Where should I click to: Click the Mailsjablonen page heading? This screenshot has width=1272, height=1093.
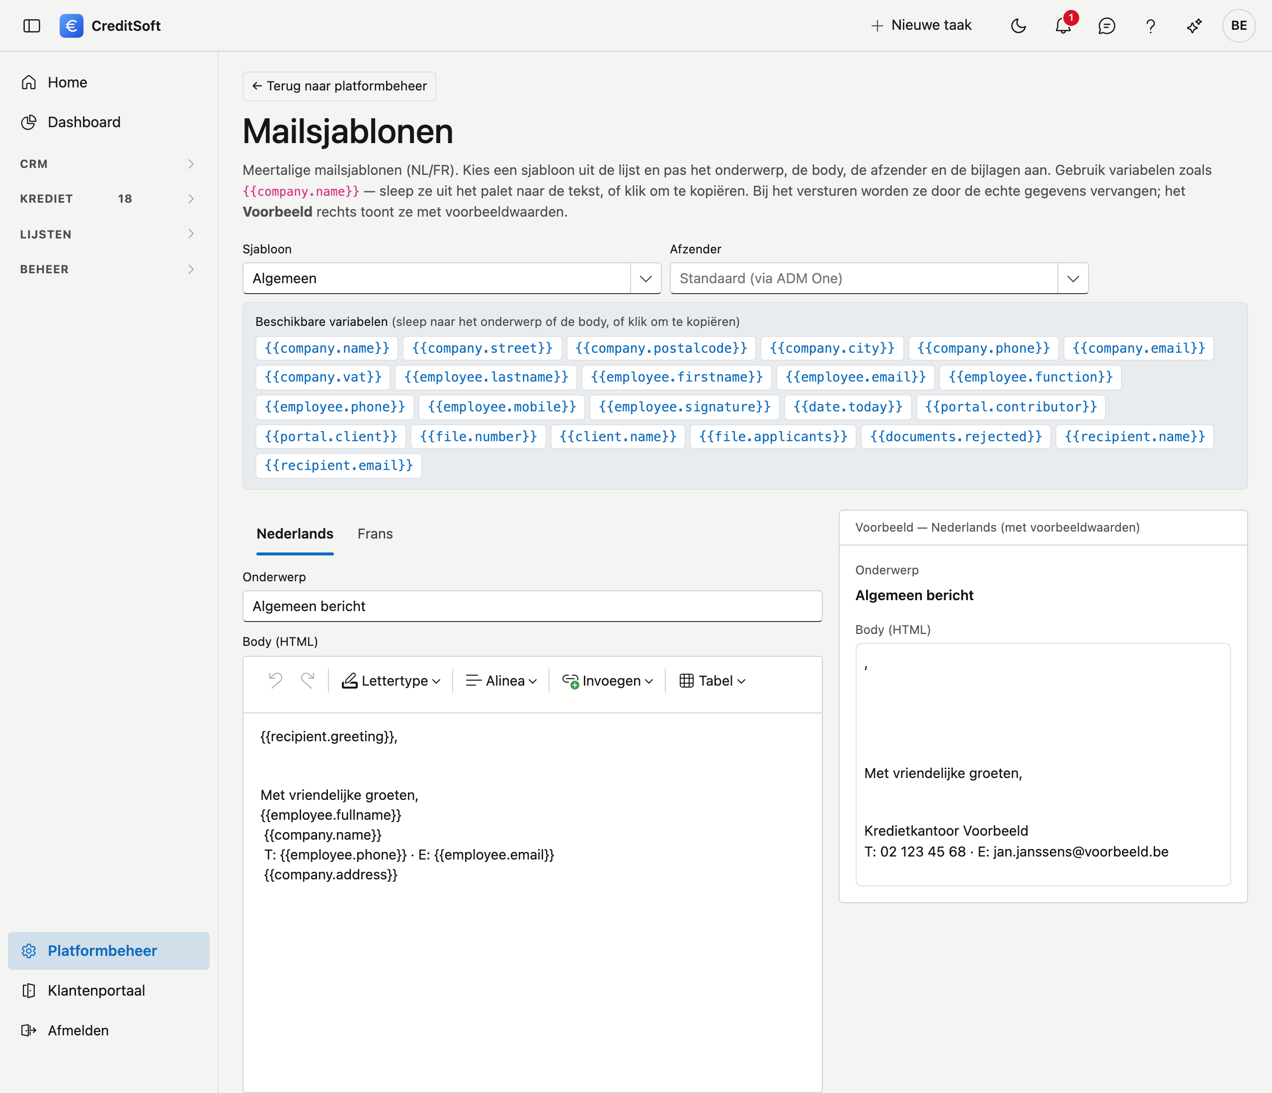click(x=347, y=131)
